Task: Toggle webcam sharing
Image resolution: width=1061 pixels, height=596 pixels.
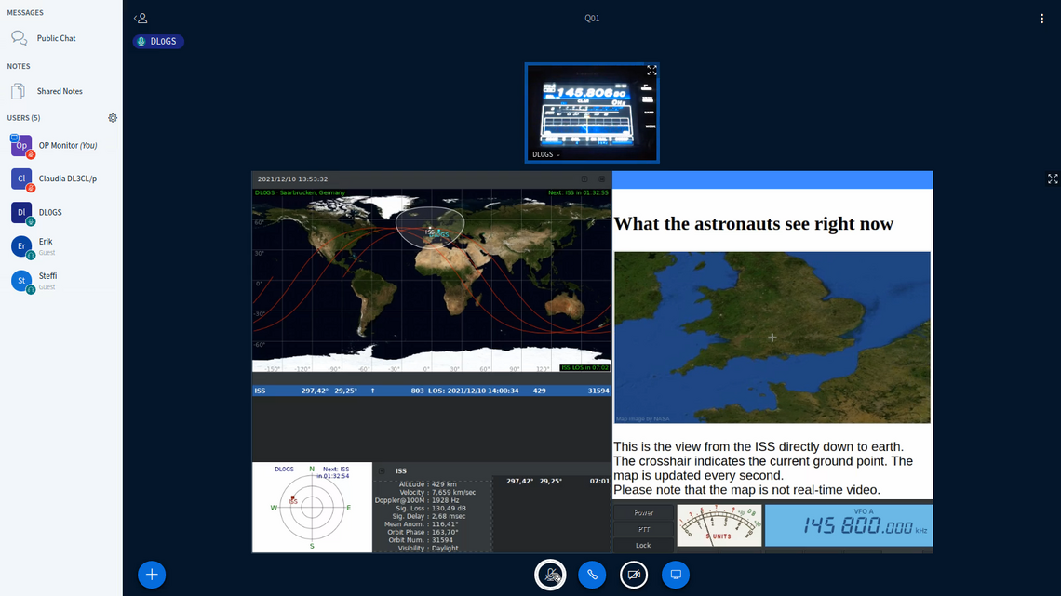Action: click(634, 575)
